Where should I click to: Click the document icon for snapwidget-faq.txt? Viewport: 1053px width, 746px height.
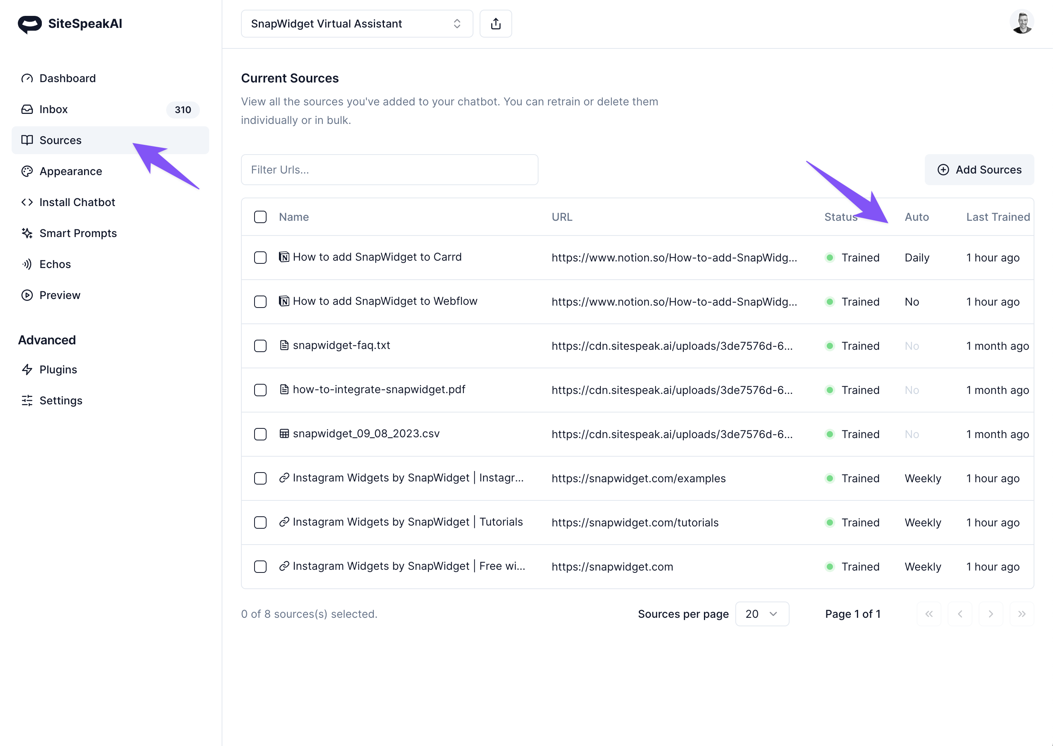[x=284, y=345]
